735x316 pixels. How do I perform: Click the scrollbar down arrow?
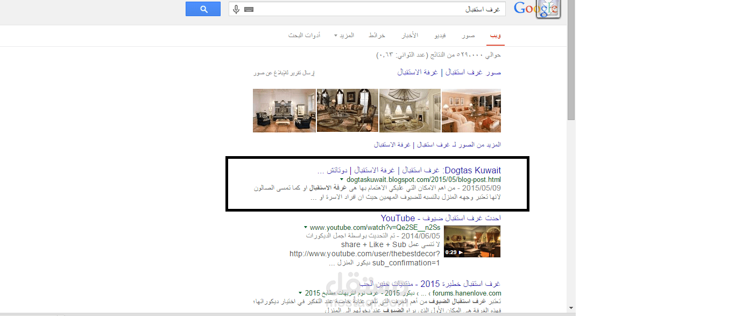coord(570,308)
